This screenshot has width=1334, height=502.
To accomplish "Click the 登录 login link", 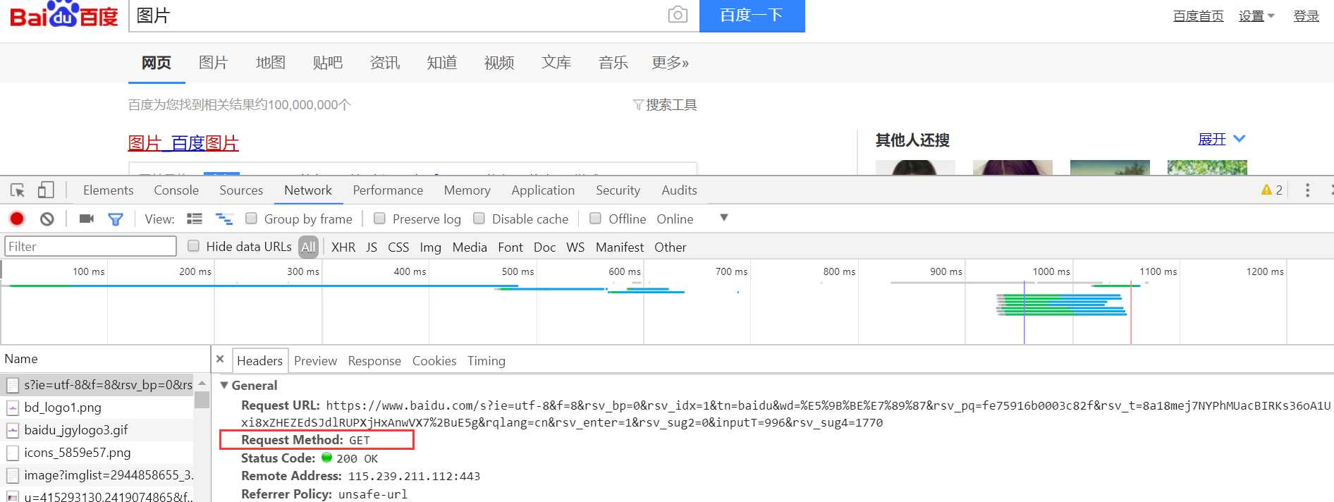I will tap(1306, 16).
